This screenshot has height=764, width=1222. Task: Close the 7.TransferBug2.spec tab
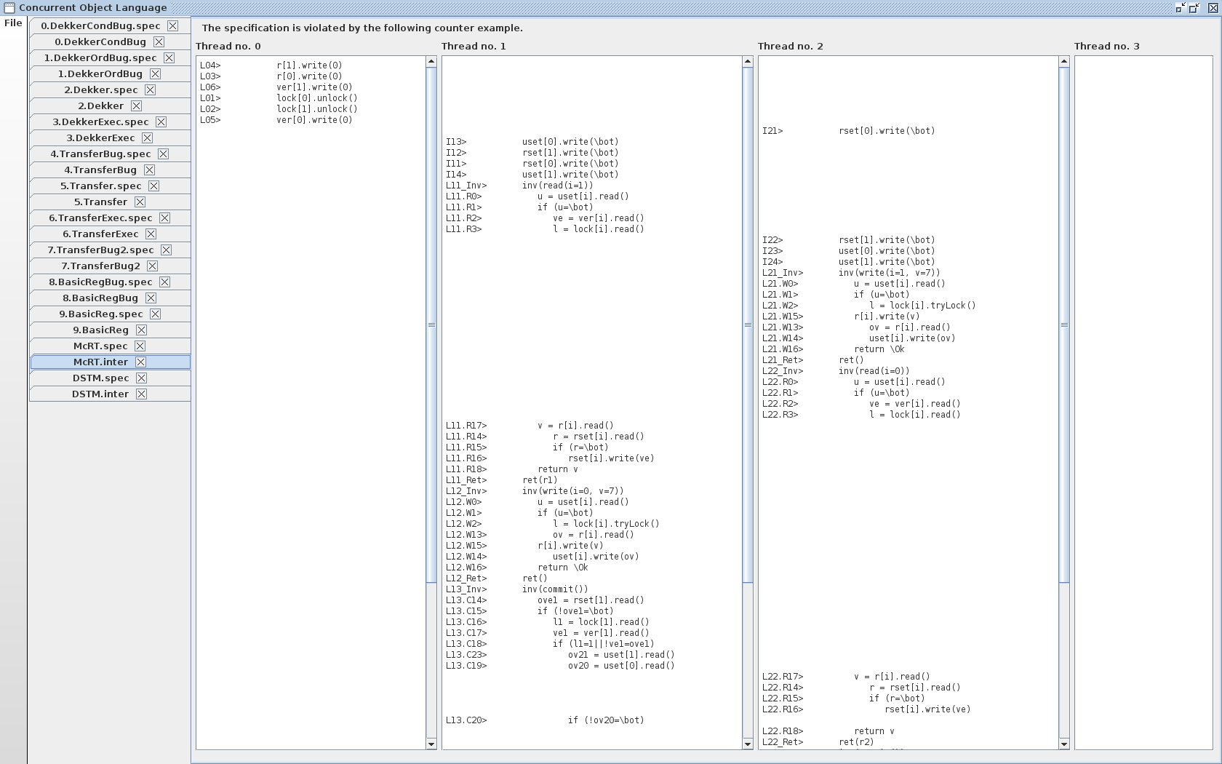click(166, 250)
